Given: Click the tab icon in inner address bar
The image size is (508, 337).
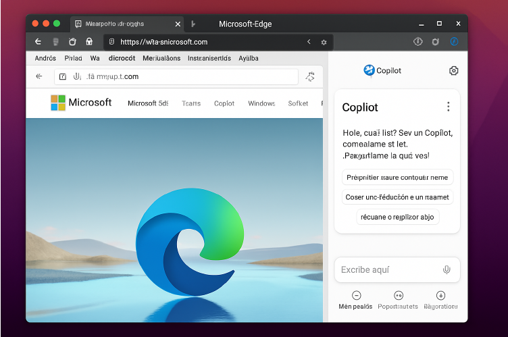Looking at the screenshot, I should 63,76.
